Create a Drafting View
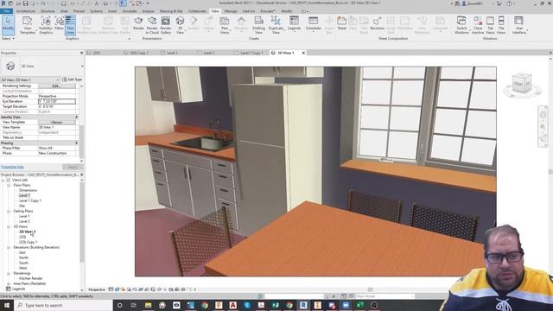The width and height of the screenshot is (553, 311). [258, 25]
